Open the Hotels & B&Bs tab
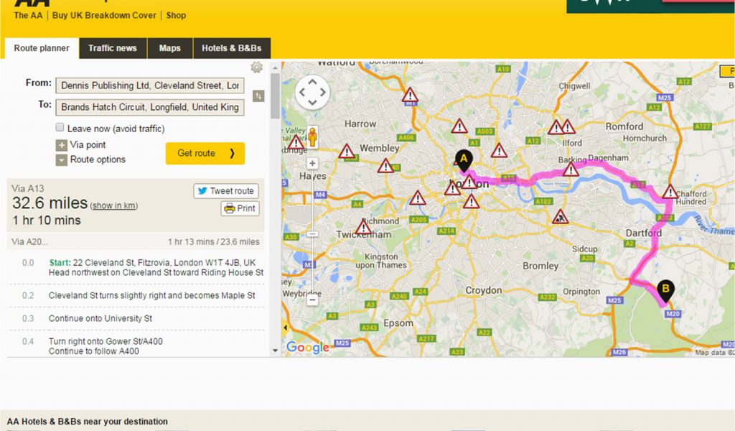The width and height of the screenshot is (735, 431). [232, 48]
